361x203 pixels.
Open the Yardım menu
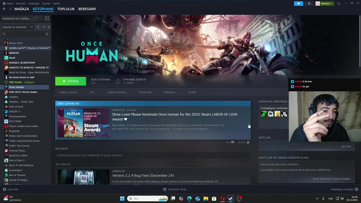pos(56,3)
